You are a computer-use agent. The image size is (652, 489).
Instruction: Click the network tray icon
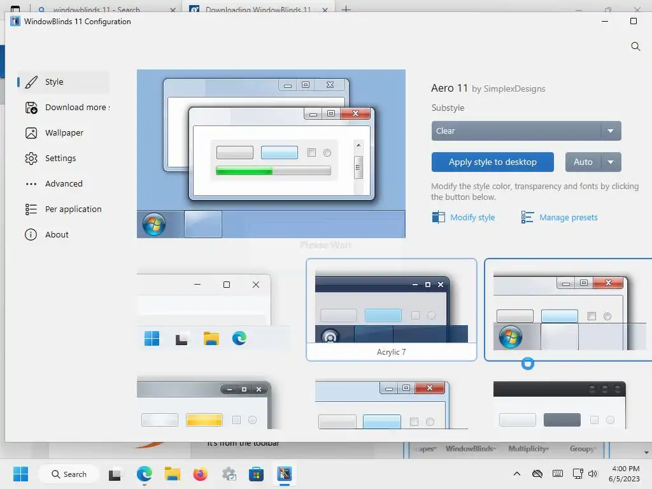[x=578, y=474]
